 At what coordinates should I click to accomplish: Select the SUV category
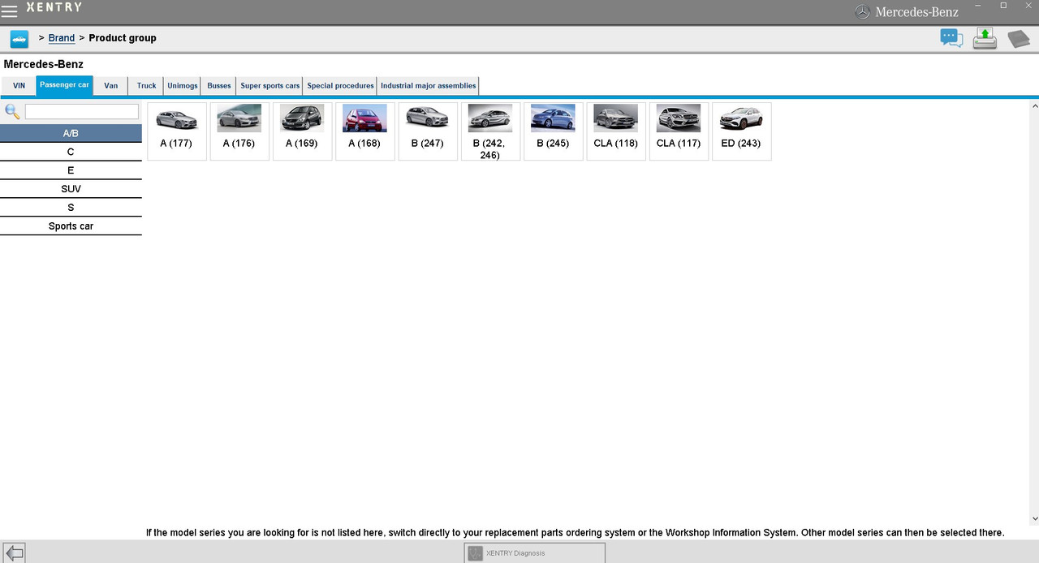pyautogui.click(x=71, y=189)
